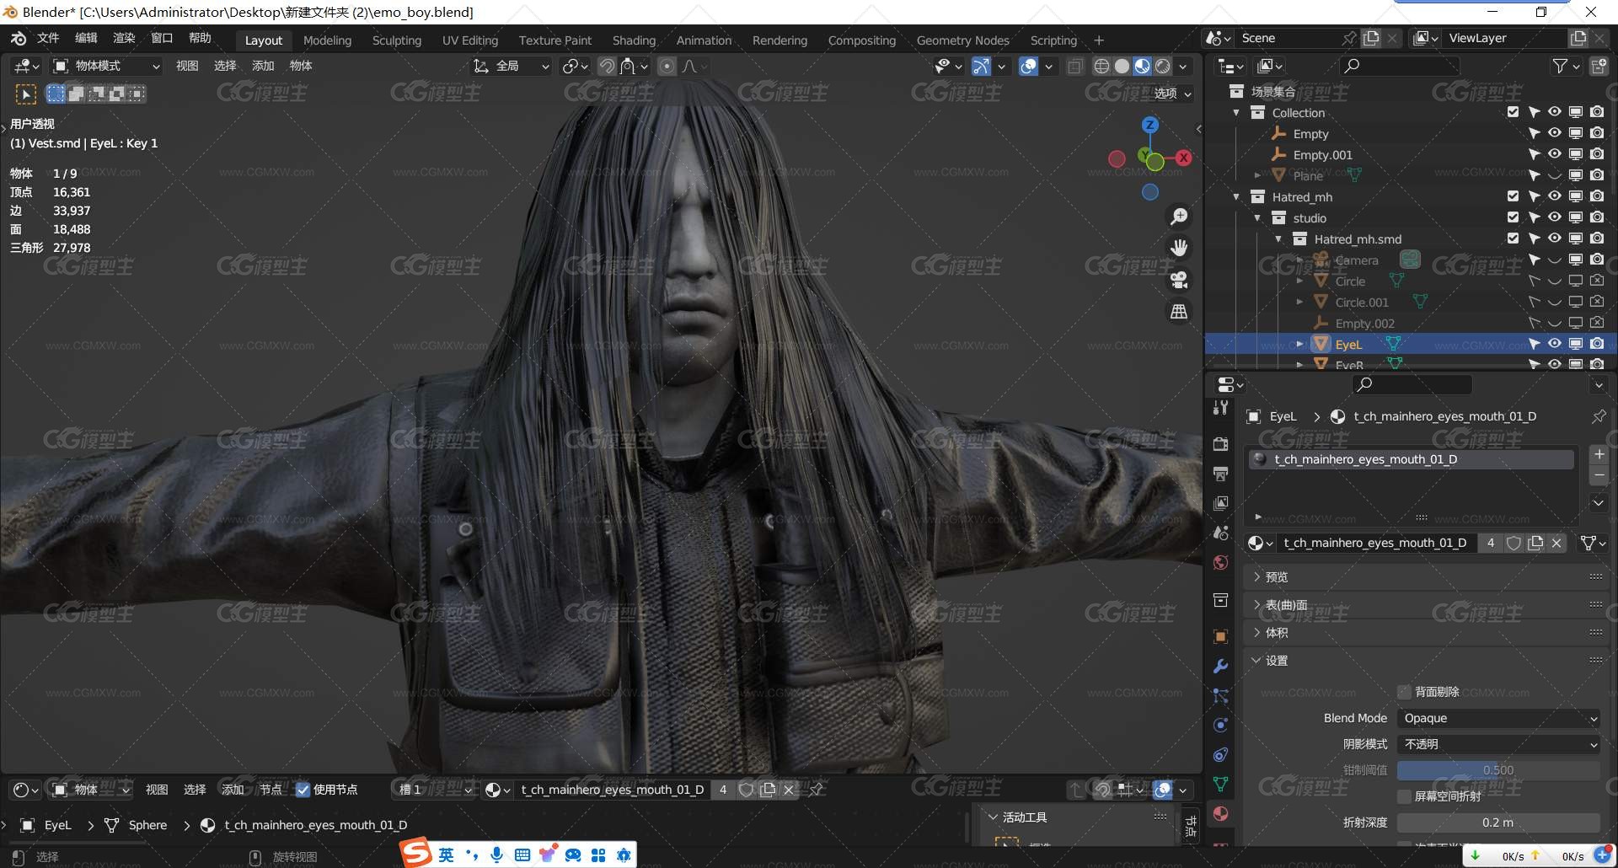This screenshot has width=1618, height=868.
Task: Create new collection in outliner
Action: click(x=1599, y=66)
